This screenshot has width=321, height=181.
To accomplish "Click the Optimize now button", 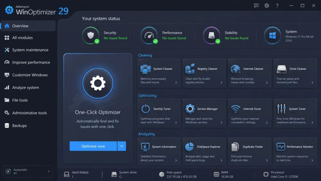I will [x=93, y=146].
